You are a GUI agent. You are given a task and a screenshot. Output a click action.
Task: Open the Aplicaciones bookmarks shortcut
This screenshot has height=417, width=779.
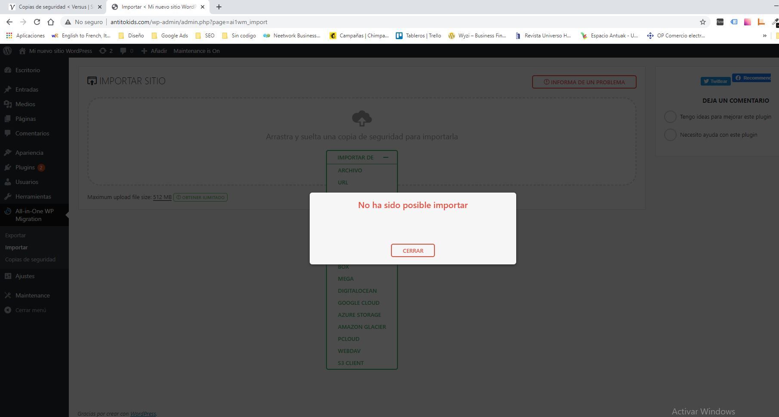[25, 36]
